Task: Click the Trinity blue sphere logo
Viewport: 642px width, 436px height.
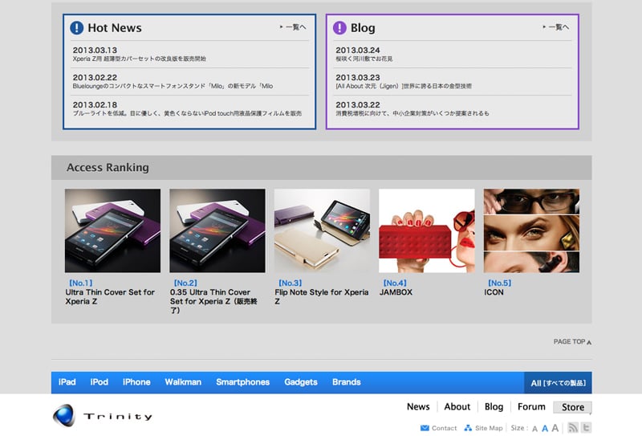Action: point(64,415)
